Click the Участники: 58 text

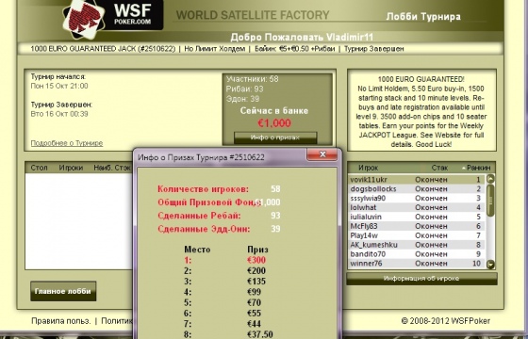click(x=253, y=79)
